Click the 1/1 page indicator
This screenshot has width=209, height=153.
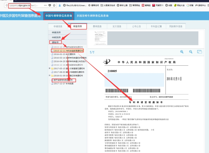point(92,52)
